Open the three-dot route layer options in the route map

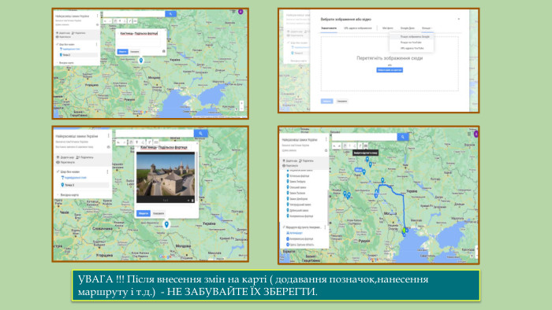click(325, 227)
